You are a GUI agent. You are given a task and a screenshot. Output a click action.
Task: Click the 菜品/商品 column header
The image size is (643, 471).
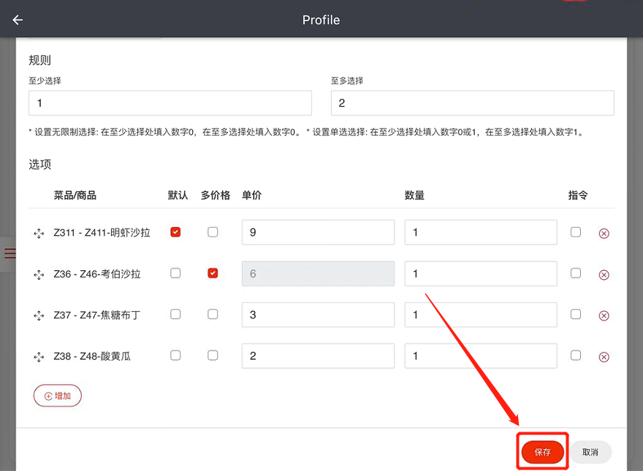click(75, 196)
